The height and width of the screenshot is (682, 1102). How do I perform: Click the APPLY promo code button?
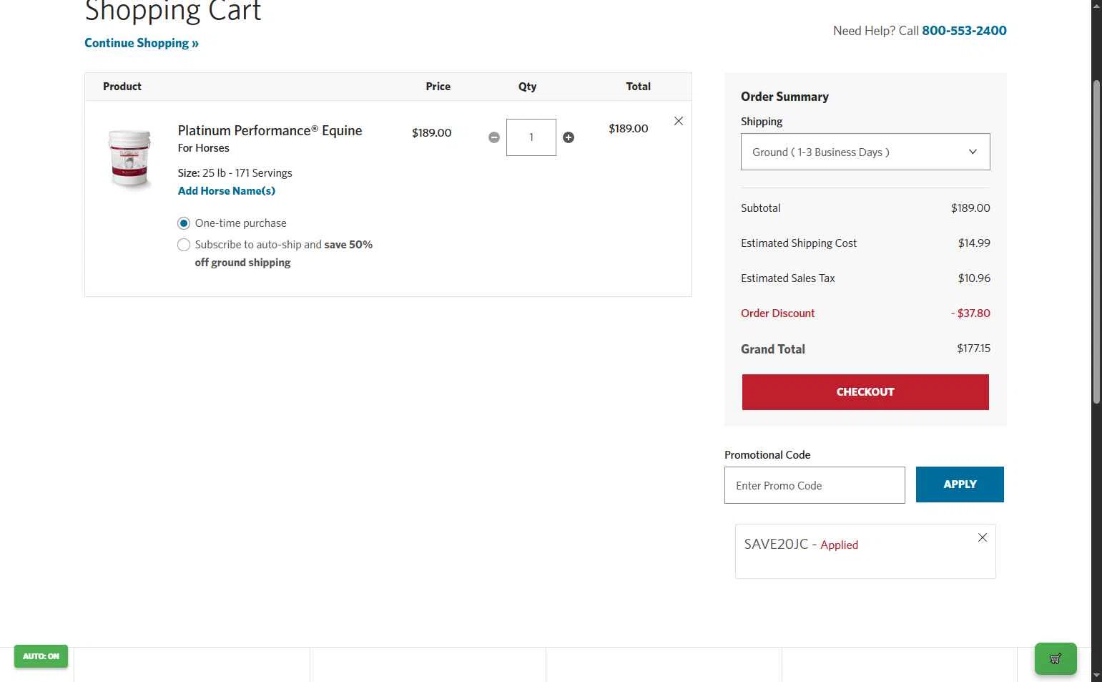960,484
